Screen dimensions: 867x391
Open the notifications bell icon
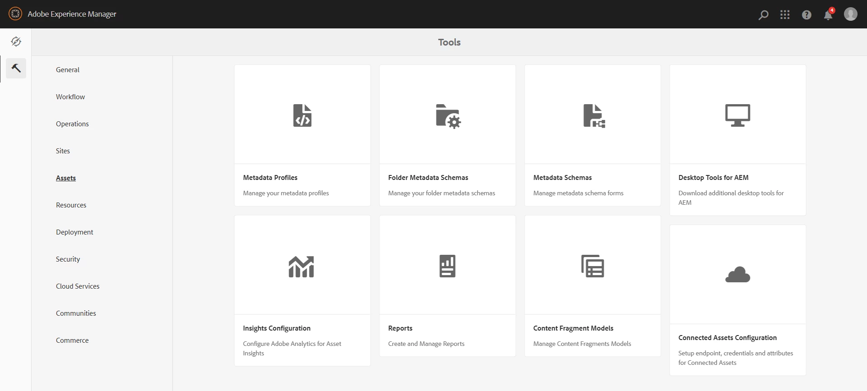pos(828,15)
